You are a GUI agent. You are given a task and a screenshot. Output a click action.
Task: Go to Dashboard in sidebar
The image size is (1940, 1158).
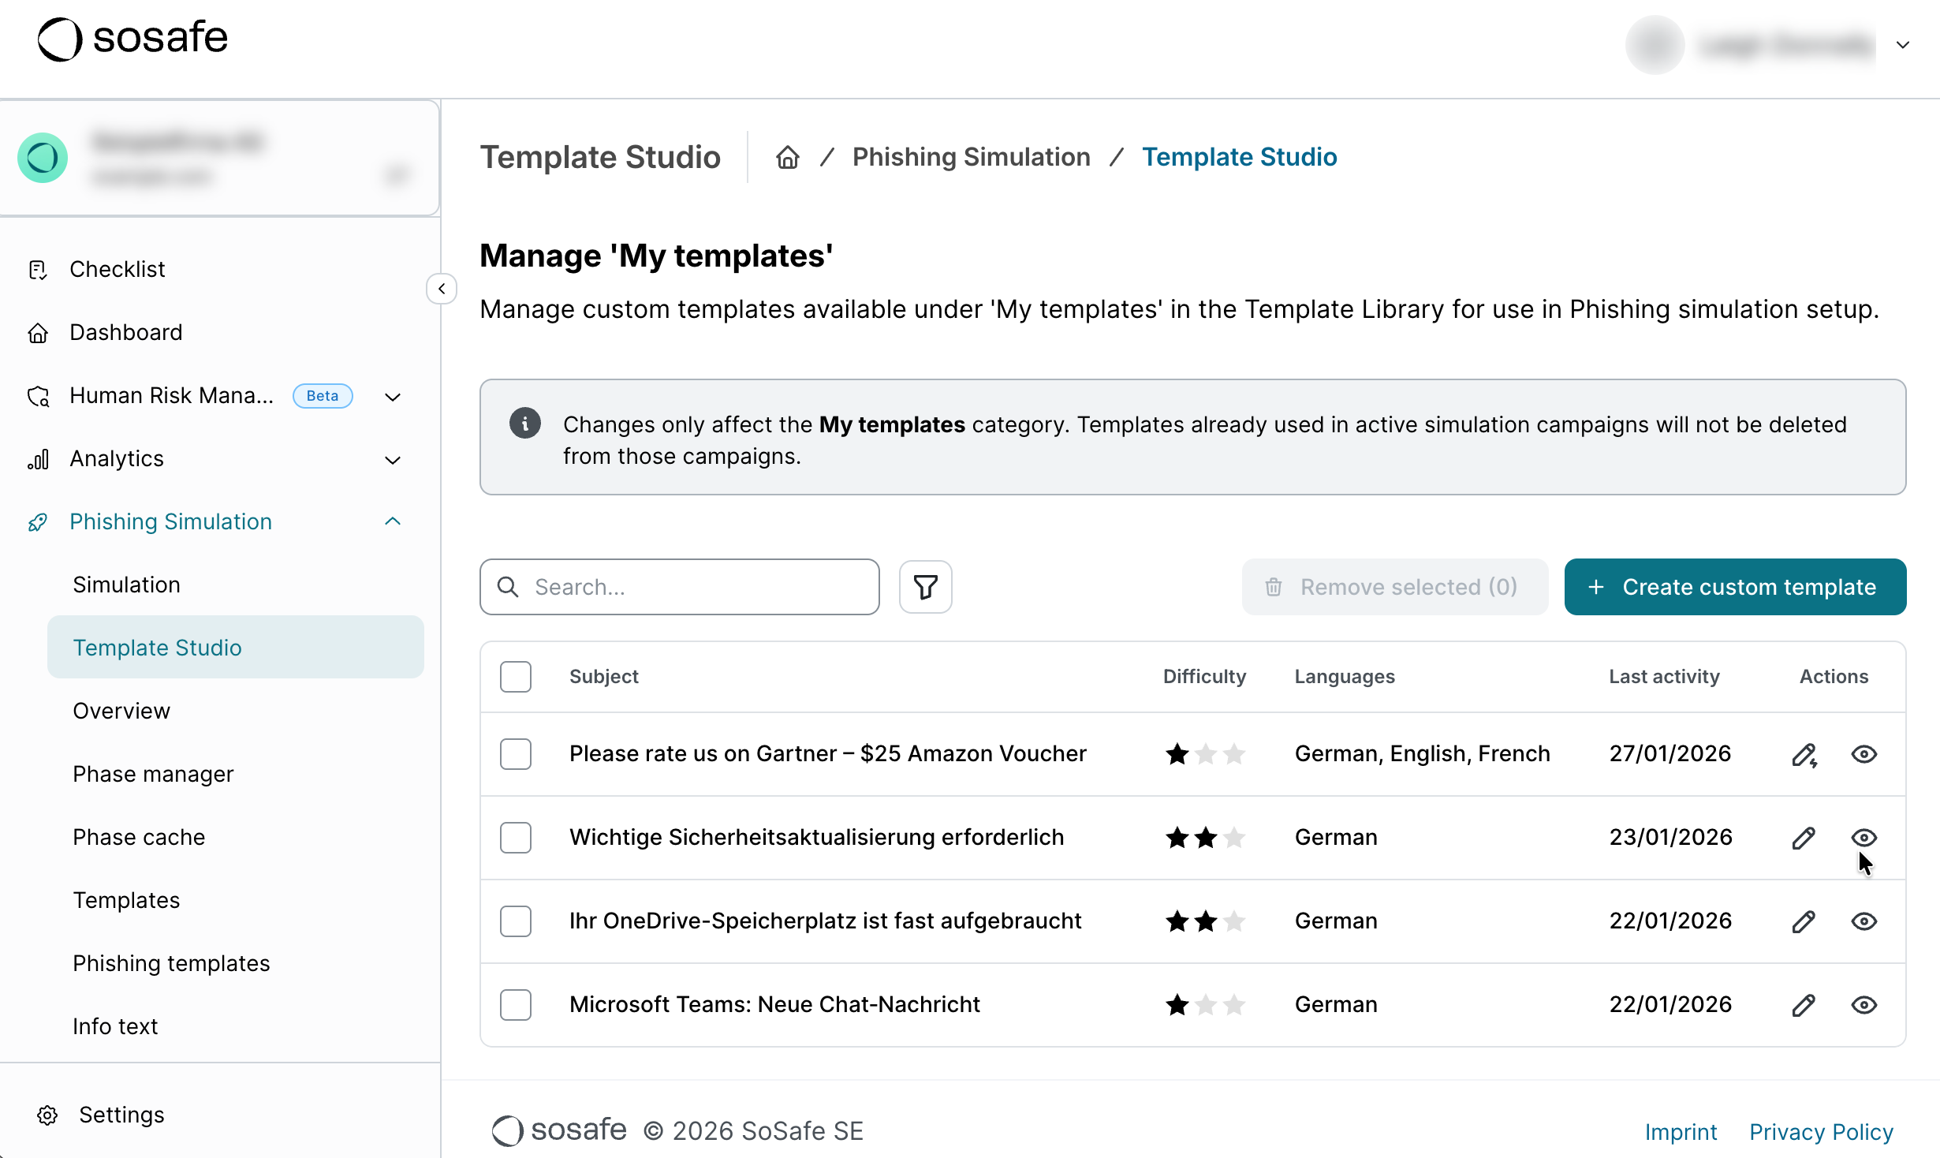click(126, 332)
